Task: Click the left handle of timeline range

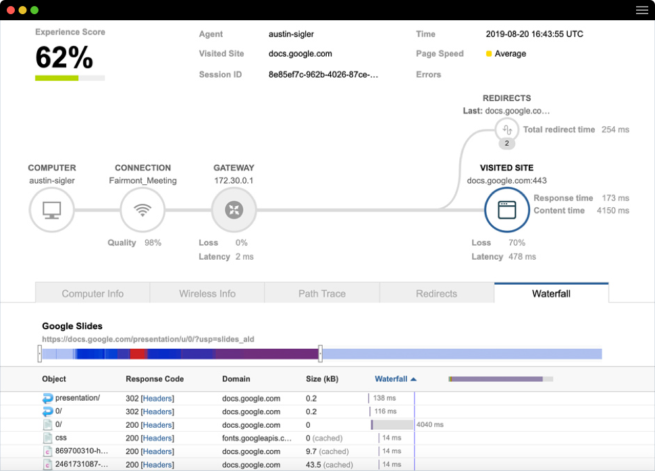Action: click(40, 354)
